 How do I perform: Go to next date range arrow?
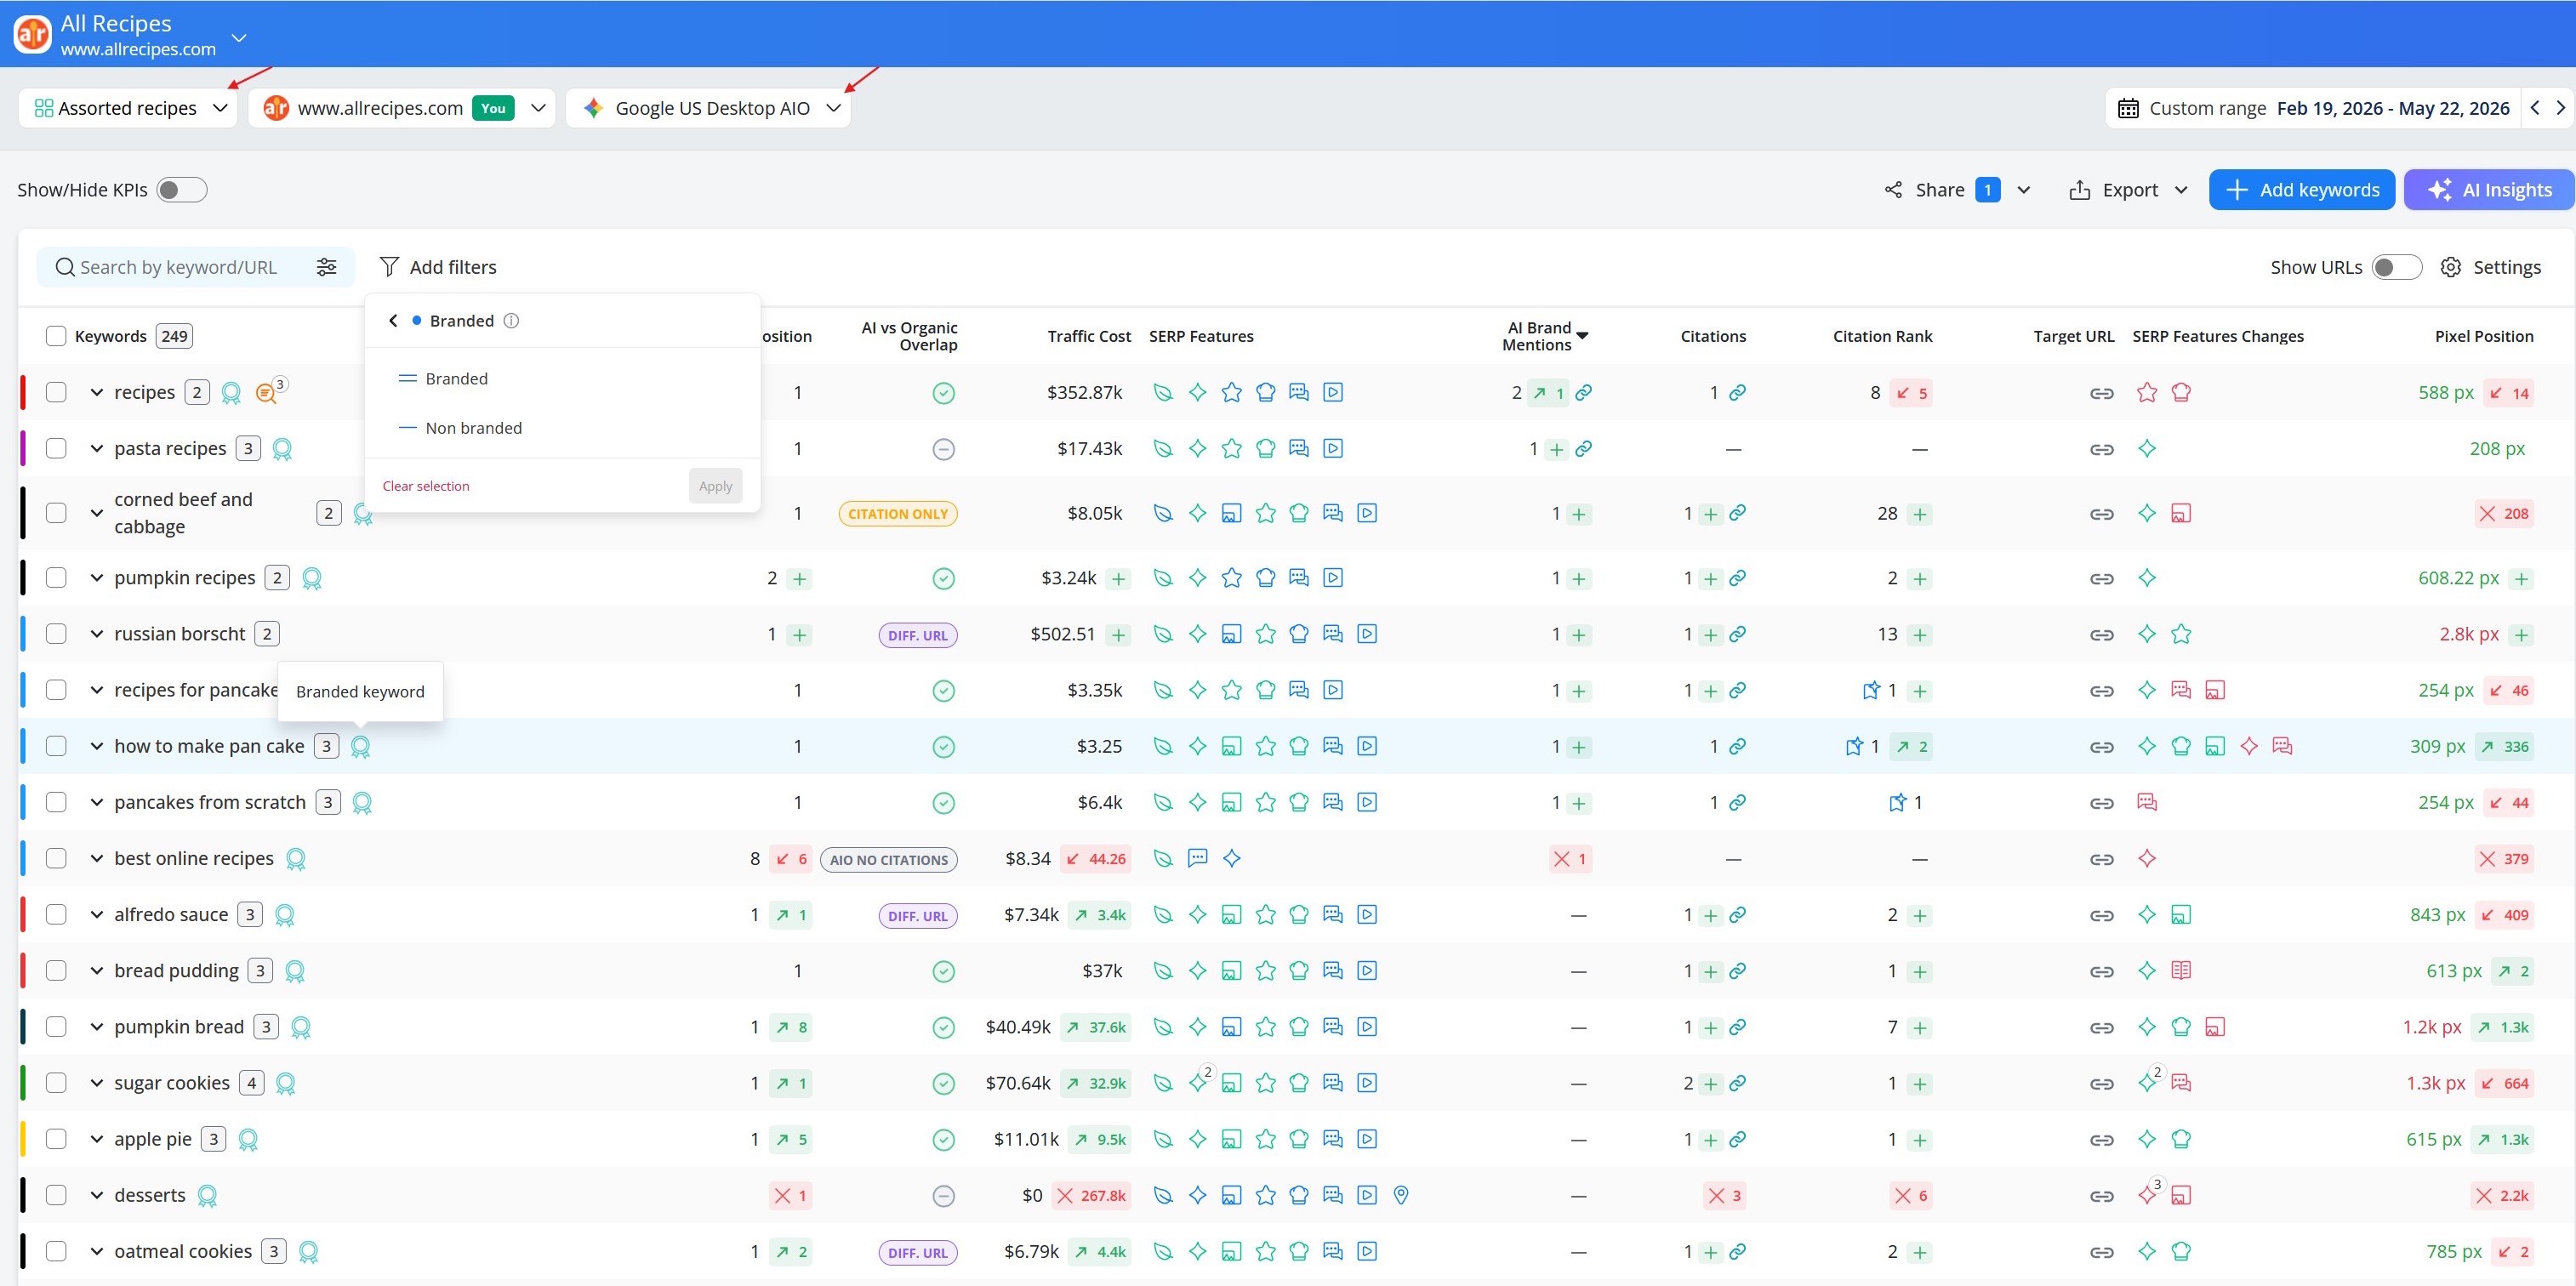(x=2560, y=108)
